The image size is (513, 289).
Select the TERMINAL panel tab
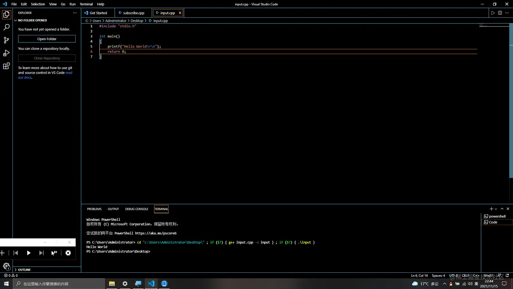161,209
